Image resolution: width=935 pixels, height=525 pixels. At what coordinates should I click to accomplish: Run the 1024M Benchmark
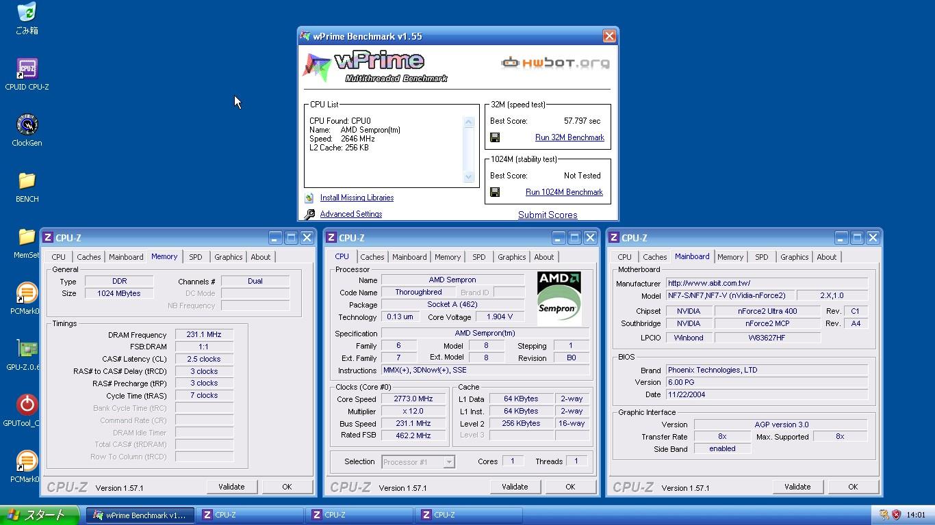coord(564,192)
